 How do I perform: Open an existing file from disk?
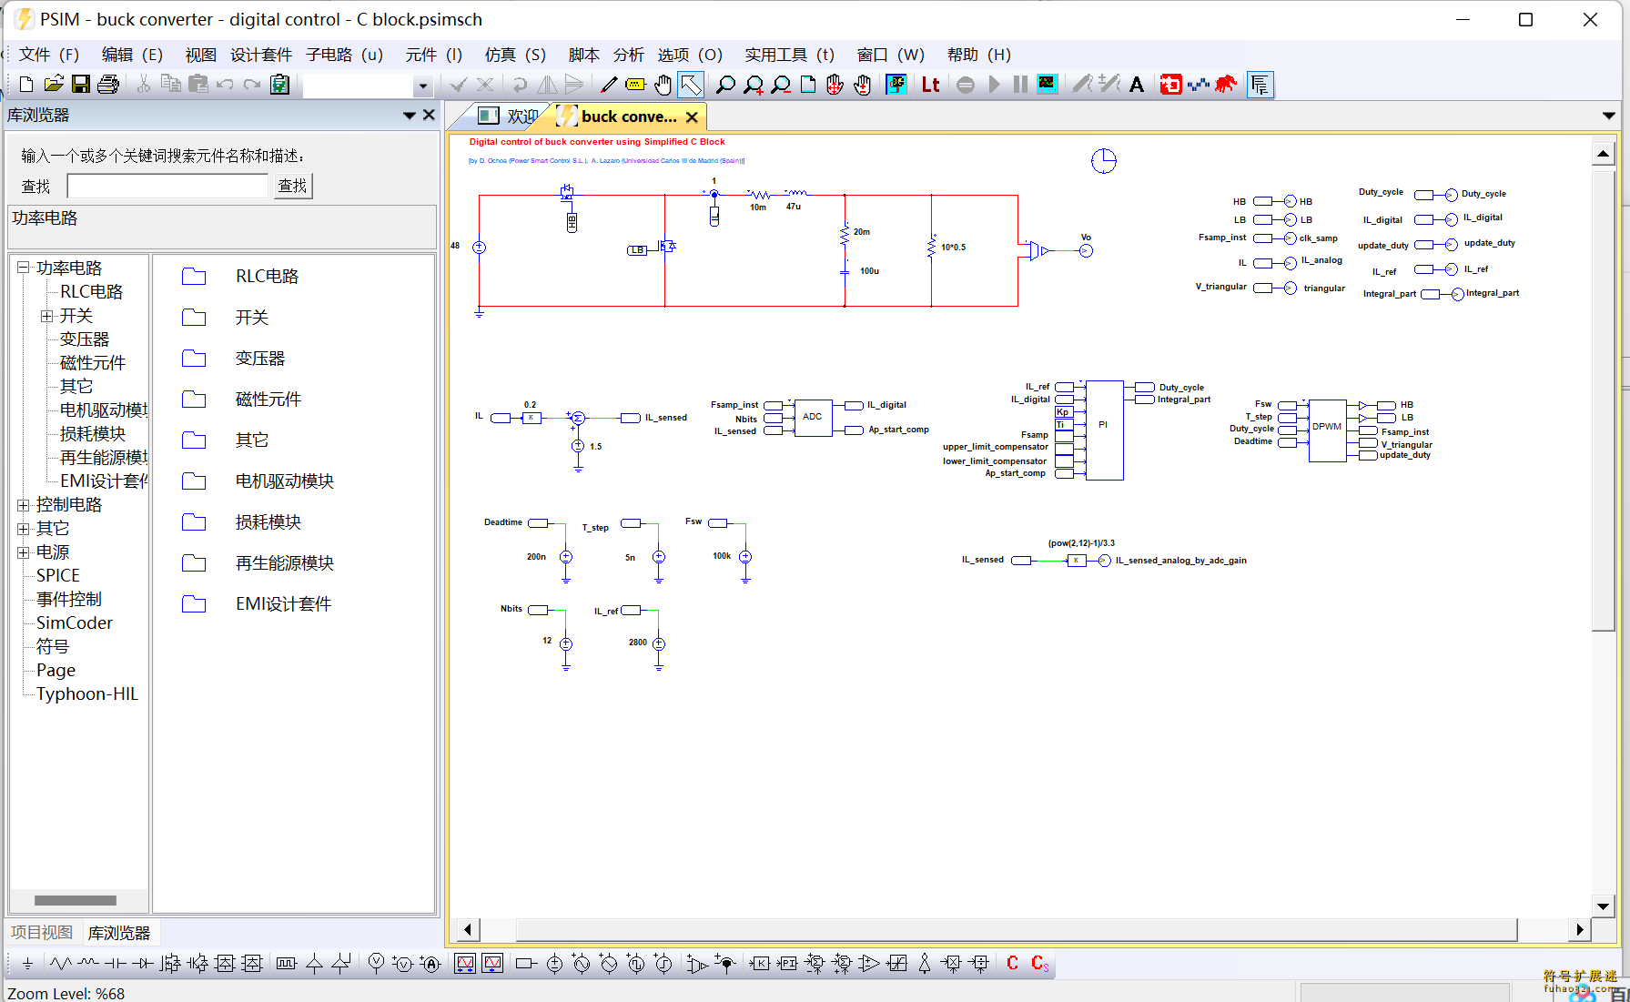tap(54, 85)
